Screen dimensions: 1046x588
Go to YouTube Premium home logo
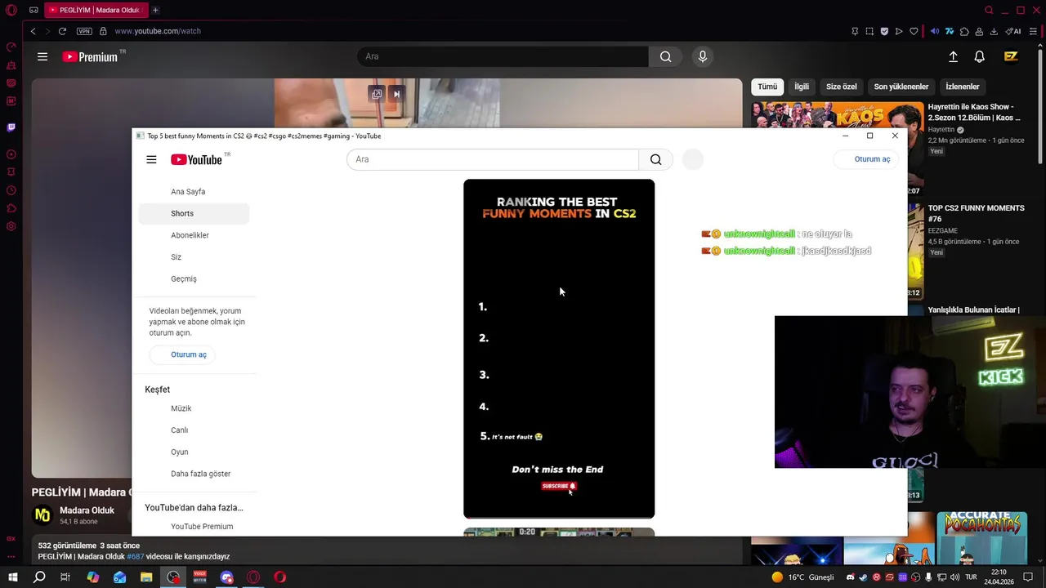[x=90, y=56]
